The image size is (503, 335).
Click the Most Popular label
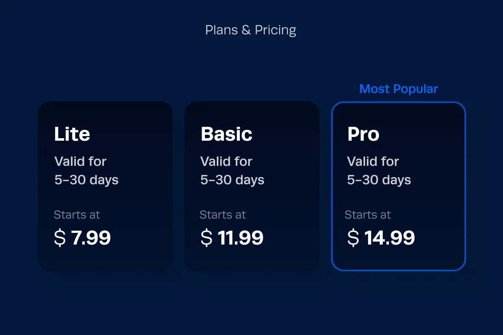(x=399, y=89)
